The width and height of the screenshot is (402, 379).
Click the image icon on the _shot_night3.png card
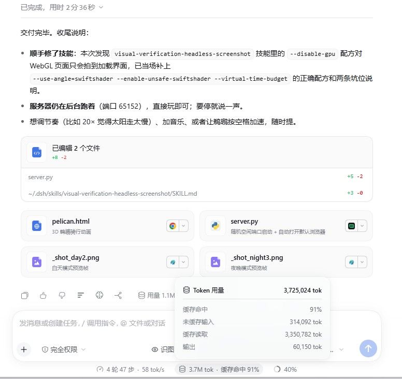tap(216, 262)
